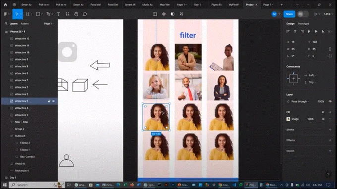This screenshot has height=189, width=337.
Task: Open the MyFirstP file tab
Action: coord(233,4)
